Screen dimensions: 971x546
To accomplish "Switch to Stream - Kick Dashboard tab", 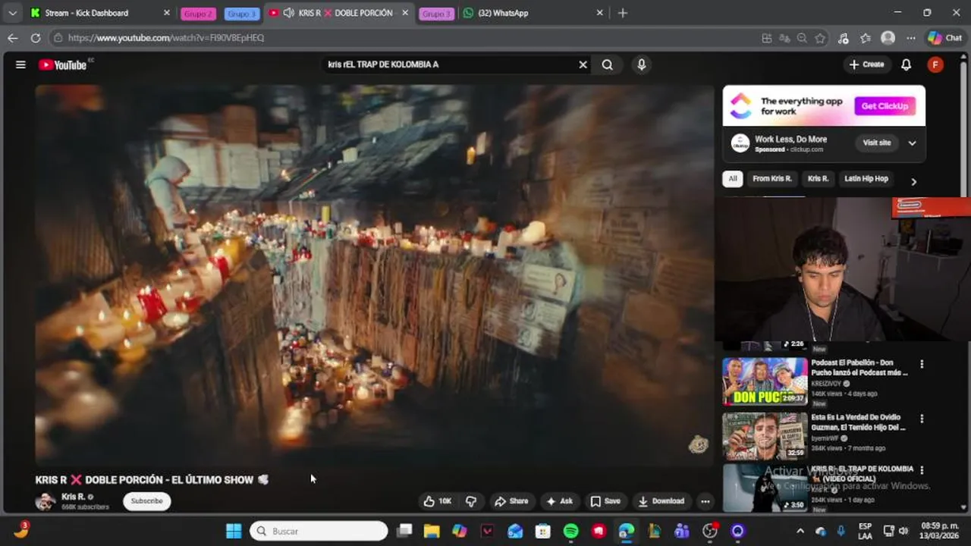I will click(100, 13).
